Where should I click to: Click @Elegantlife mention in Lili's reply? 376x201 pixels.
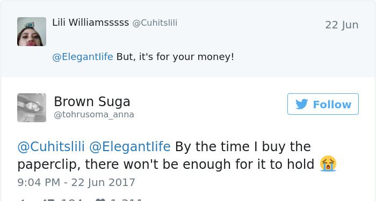click(83, 57)
